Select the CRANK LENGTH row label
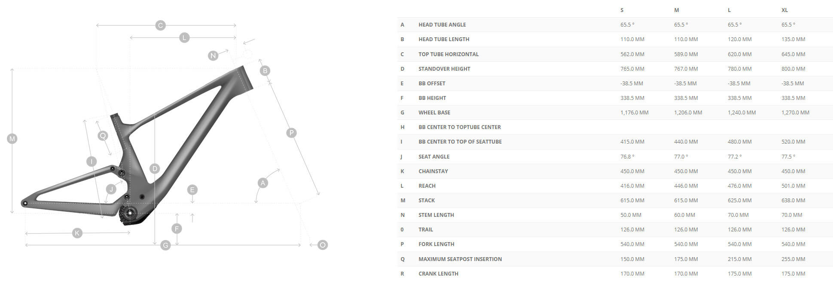The width and height of the screenshot is (833, 288). click(x=438, y=274)
